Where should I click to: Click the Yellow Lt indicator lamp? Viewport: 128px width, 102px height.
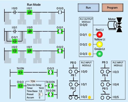coord(100,44)
